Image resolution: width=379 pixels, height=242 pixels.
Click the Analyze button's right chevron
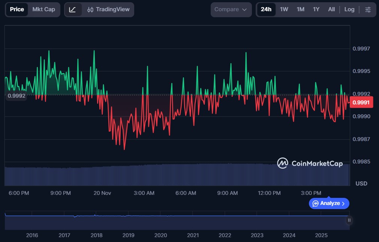(x=343, y=203)
